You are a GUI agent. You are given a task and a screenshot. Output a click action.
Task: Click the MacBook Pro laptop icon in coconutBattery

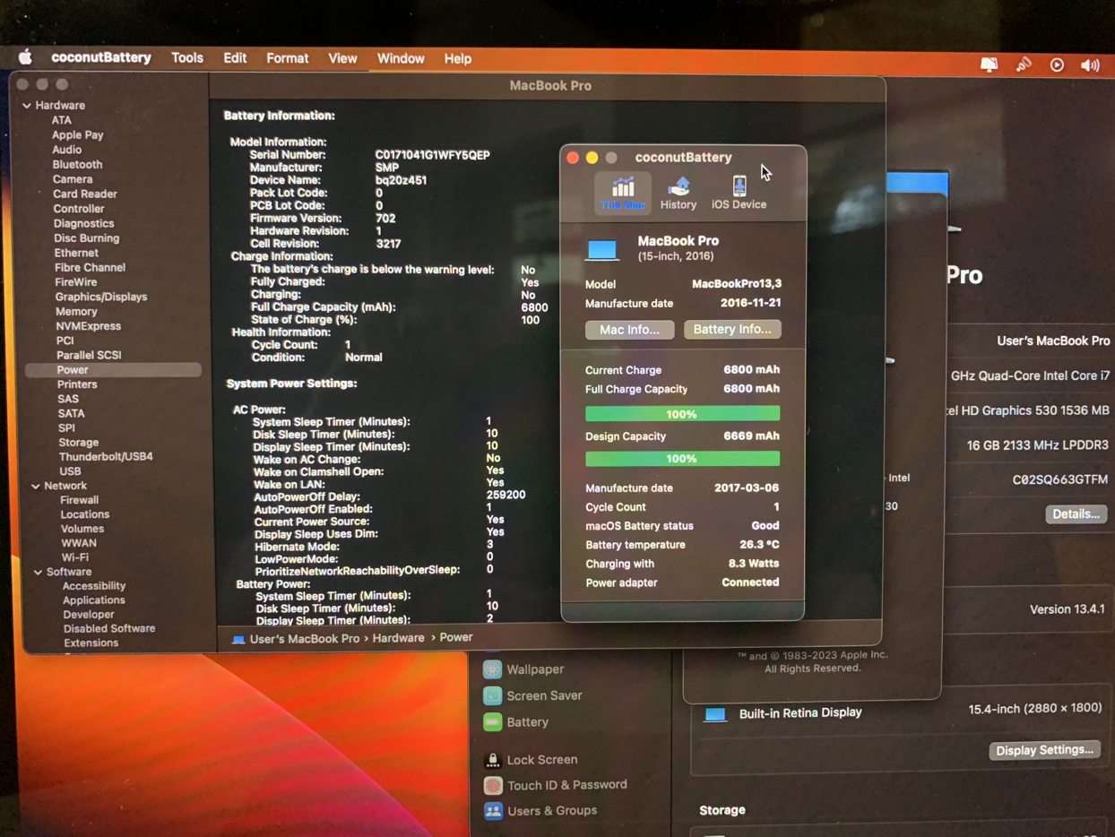pos(602,248)
